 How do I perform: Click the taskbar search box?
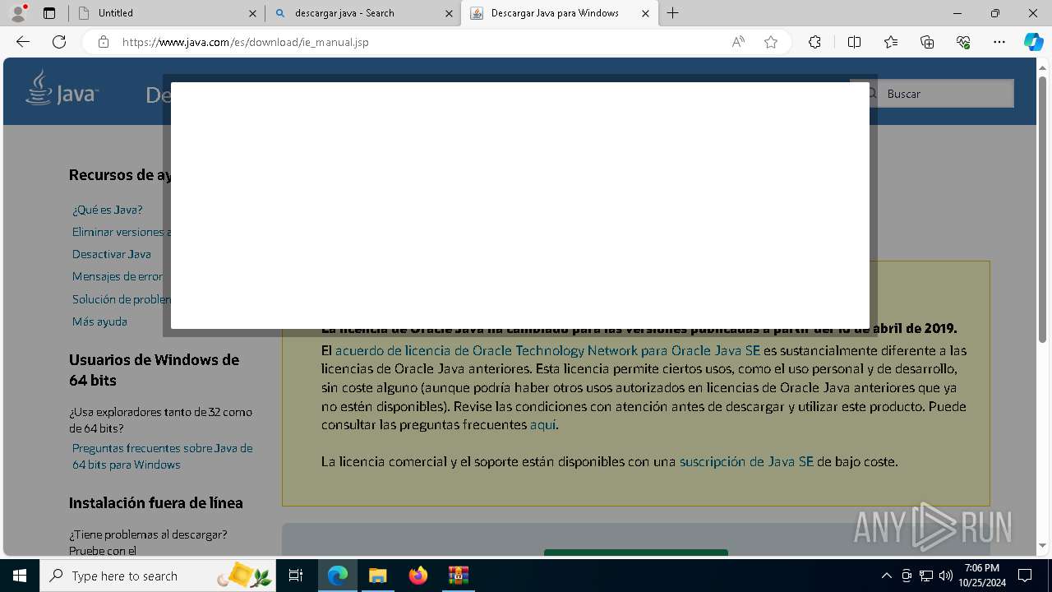pos(158,576)
